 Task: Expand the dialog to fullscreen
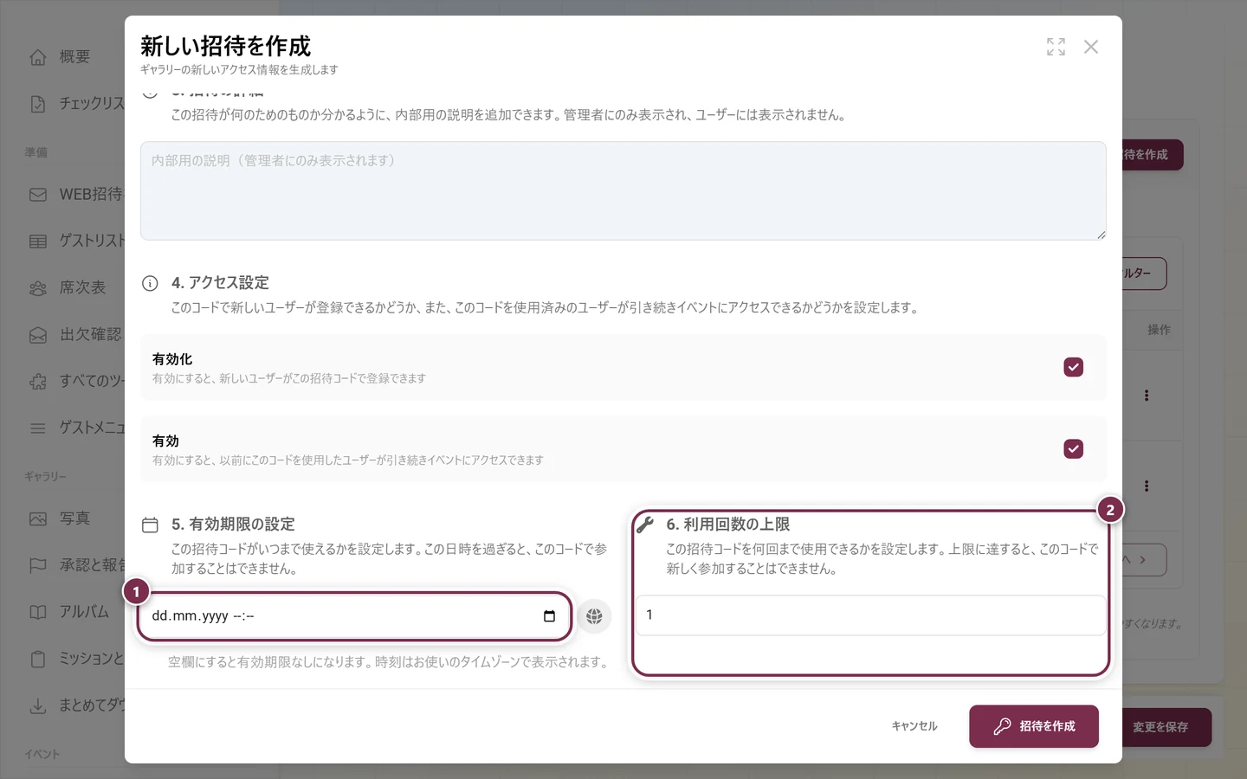pyautogui.click(x=1056, y=47)
